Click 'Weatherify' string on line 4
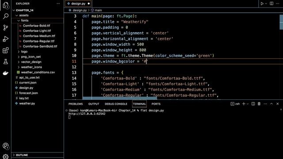Image resolution: width=283 pixels, height=159 pixels. pos(134,22)
